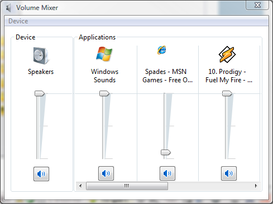Click the Windows Sounds volume slider handle
The height and width of the screenshot is (204, 273).
pos(104,93)
